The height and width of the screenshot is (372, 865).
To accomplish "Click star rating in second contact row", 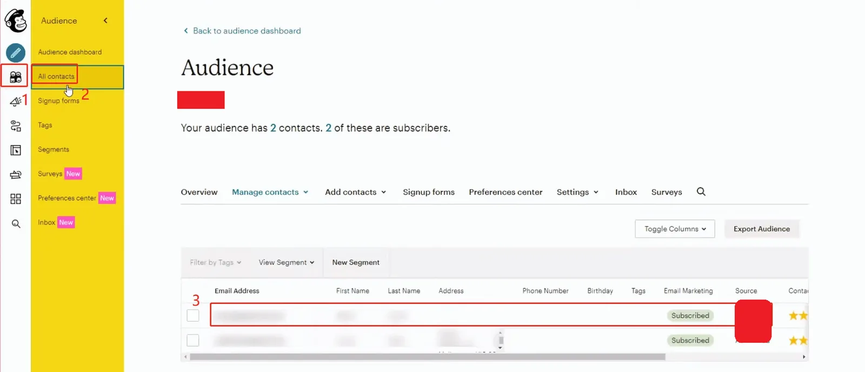I will 798,340.
